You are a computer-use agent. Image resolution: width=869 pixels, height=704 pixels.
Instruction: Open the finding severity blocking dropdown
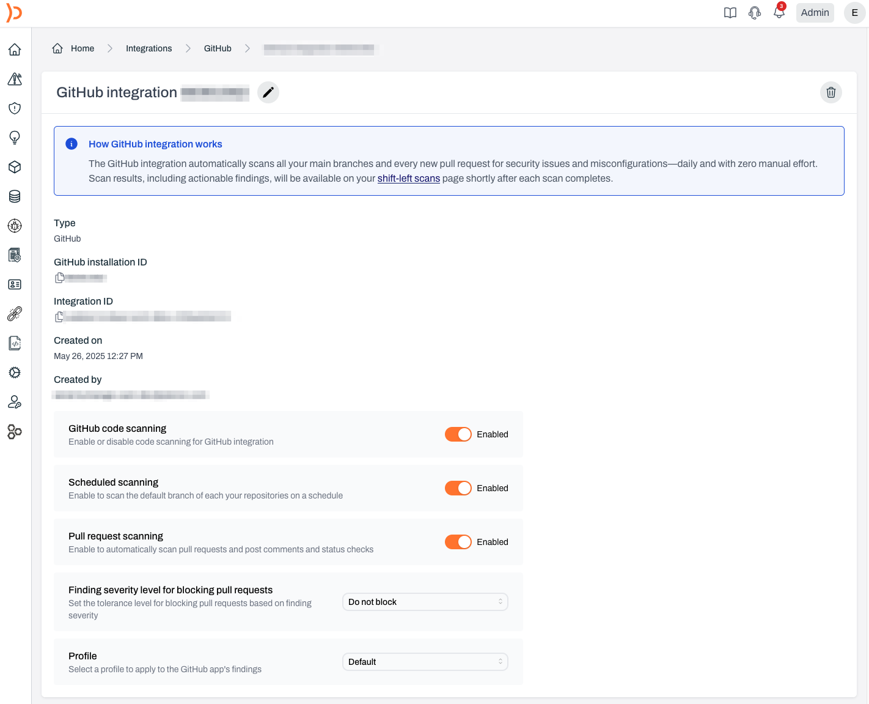[425, 602]
